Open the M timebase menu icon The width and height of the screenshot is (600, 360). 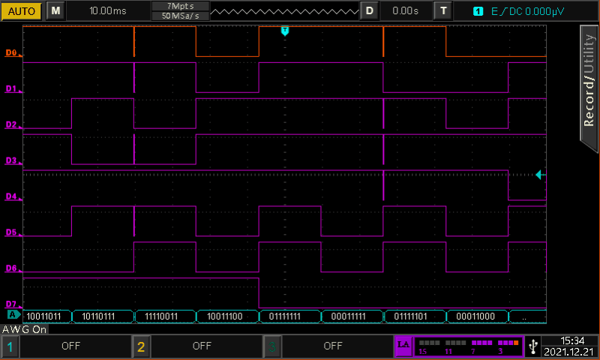[x=55, y=10]
